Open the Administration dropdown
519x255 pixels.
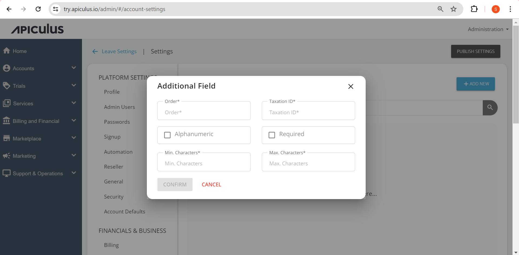[x=488, y=29]
